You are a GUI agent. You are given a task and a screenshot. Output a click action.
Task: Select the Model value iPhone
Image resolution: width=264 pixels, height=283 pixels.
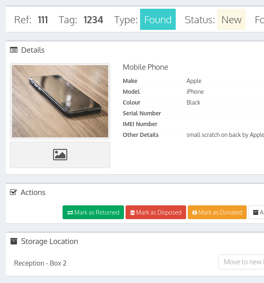pos(195,92)
